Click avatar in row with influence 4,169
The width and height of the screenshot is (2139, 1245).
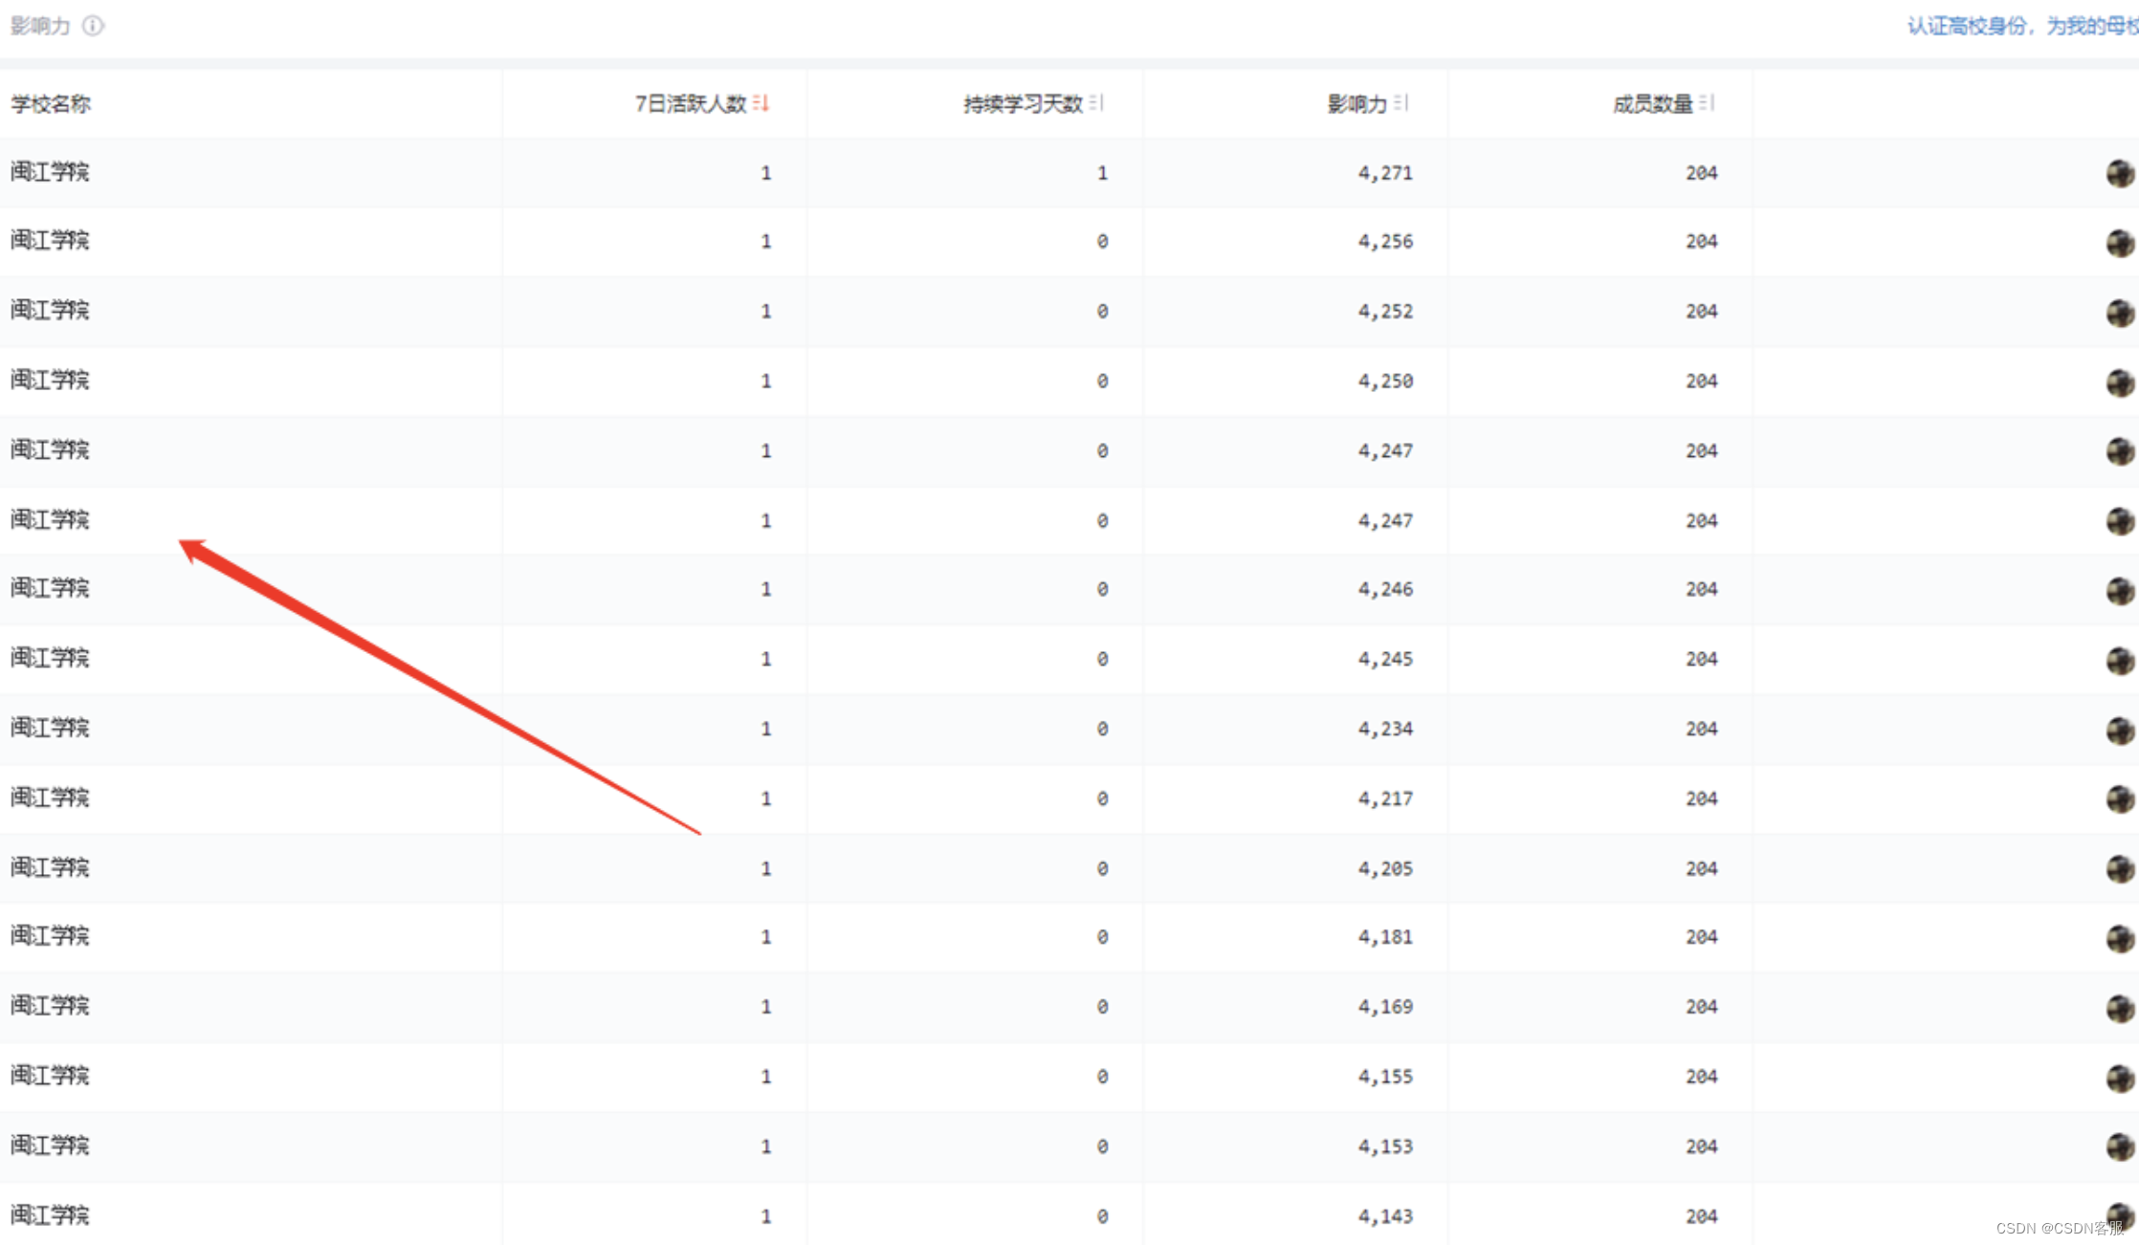pos(2120,1008)
